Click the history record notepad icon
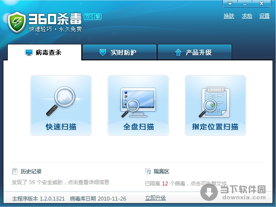Image resolution: width=276 pixels, height=207 pixels. click(x=15, y=171)
